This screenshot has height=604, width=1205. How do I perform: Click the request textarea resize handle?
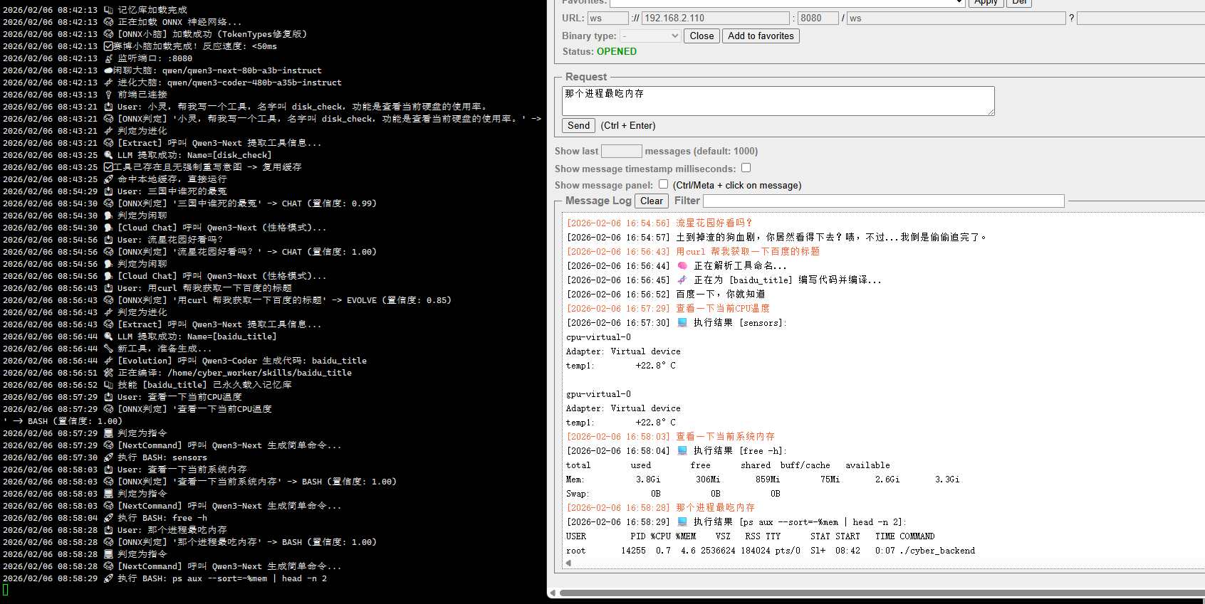[991, 112]
